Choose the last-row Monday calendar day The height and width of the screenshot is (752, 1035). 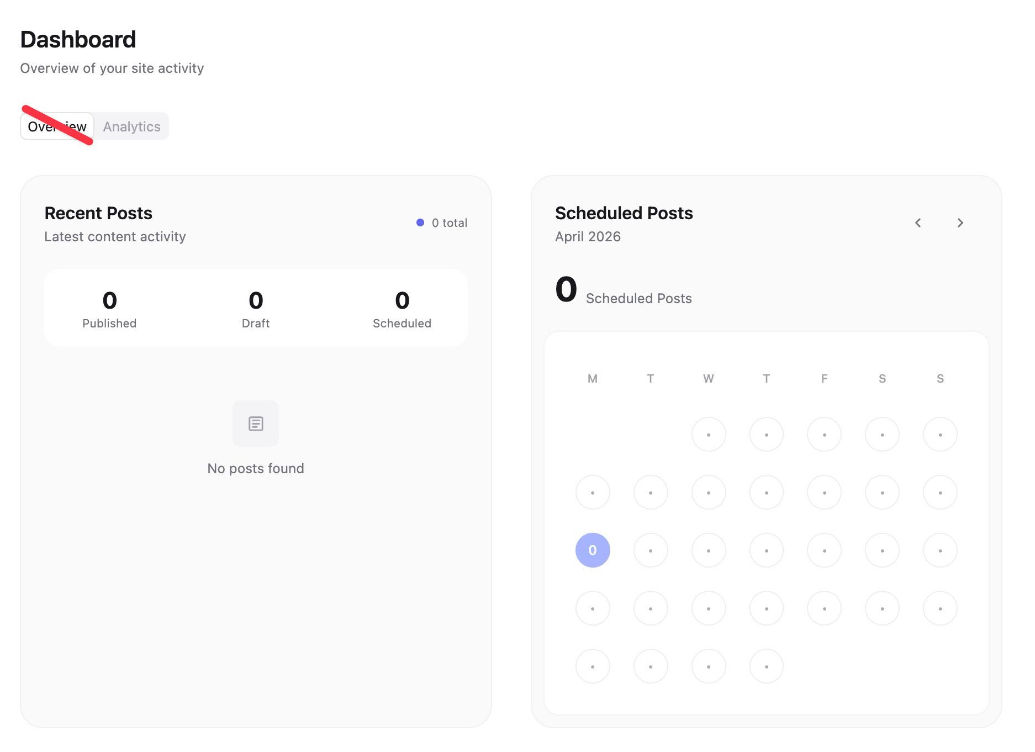pyautogui.click(x=593, y=666)
